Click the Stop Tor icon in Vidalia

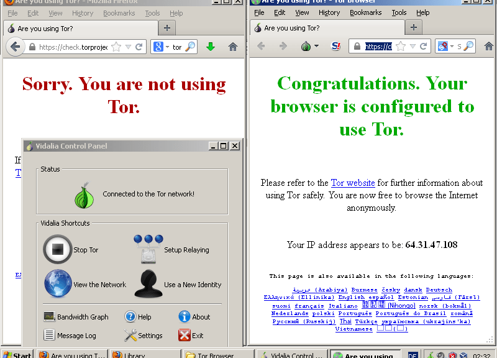pos(57,250)
